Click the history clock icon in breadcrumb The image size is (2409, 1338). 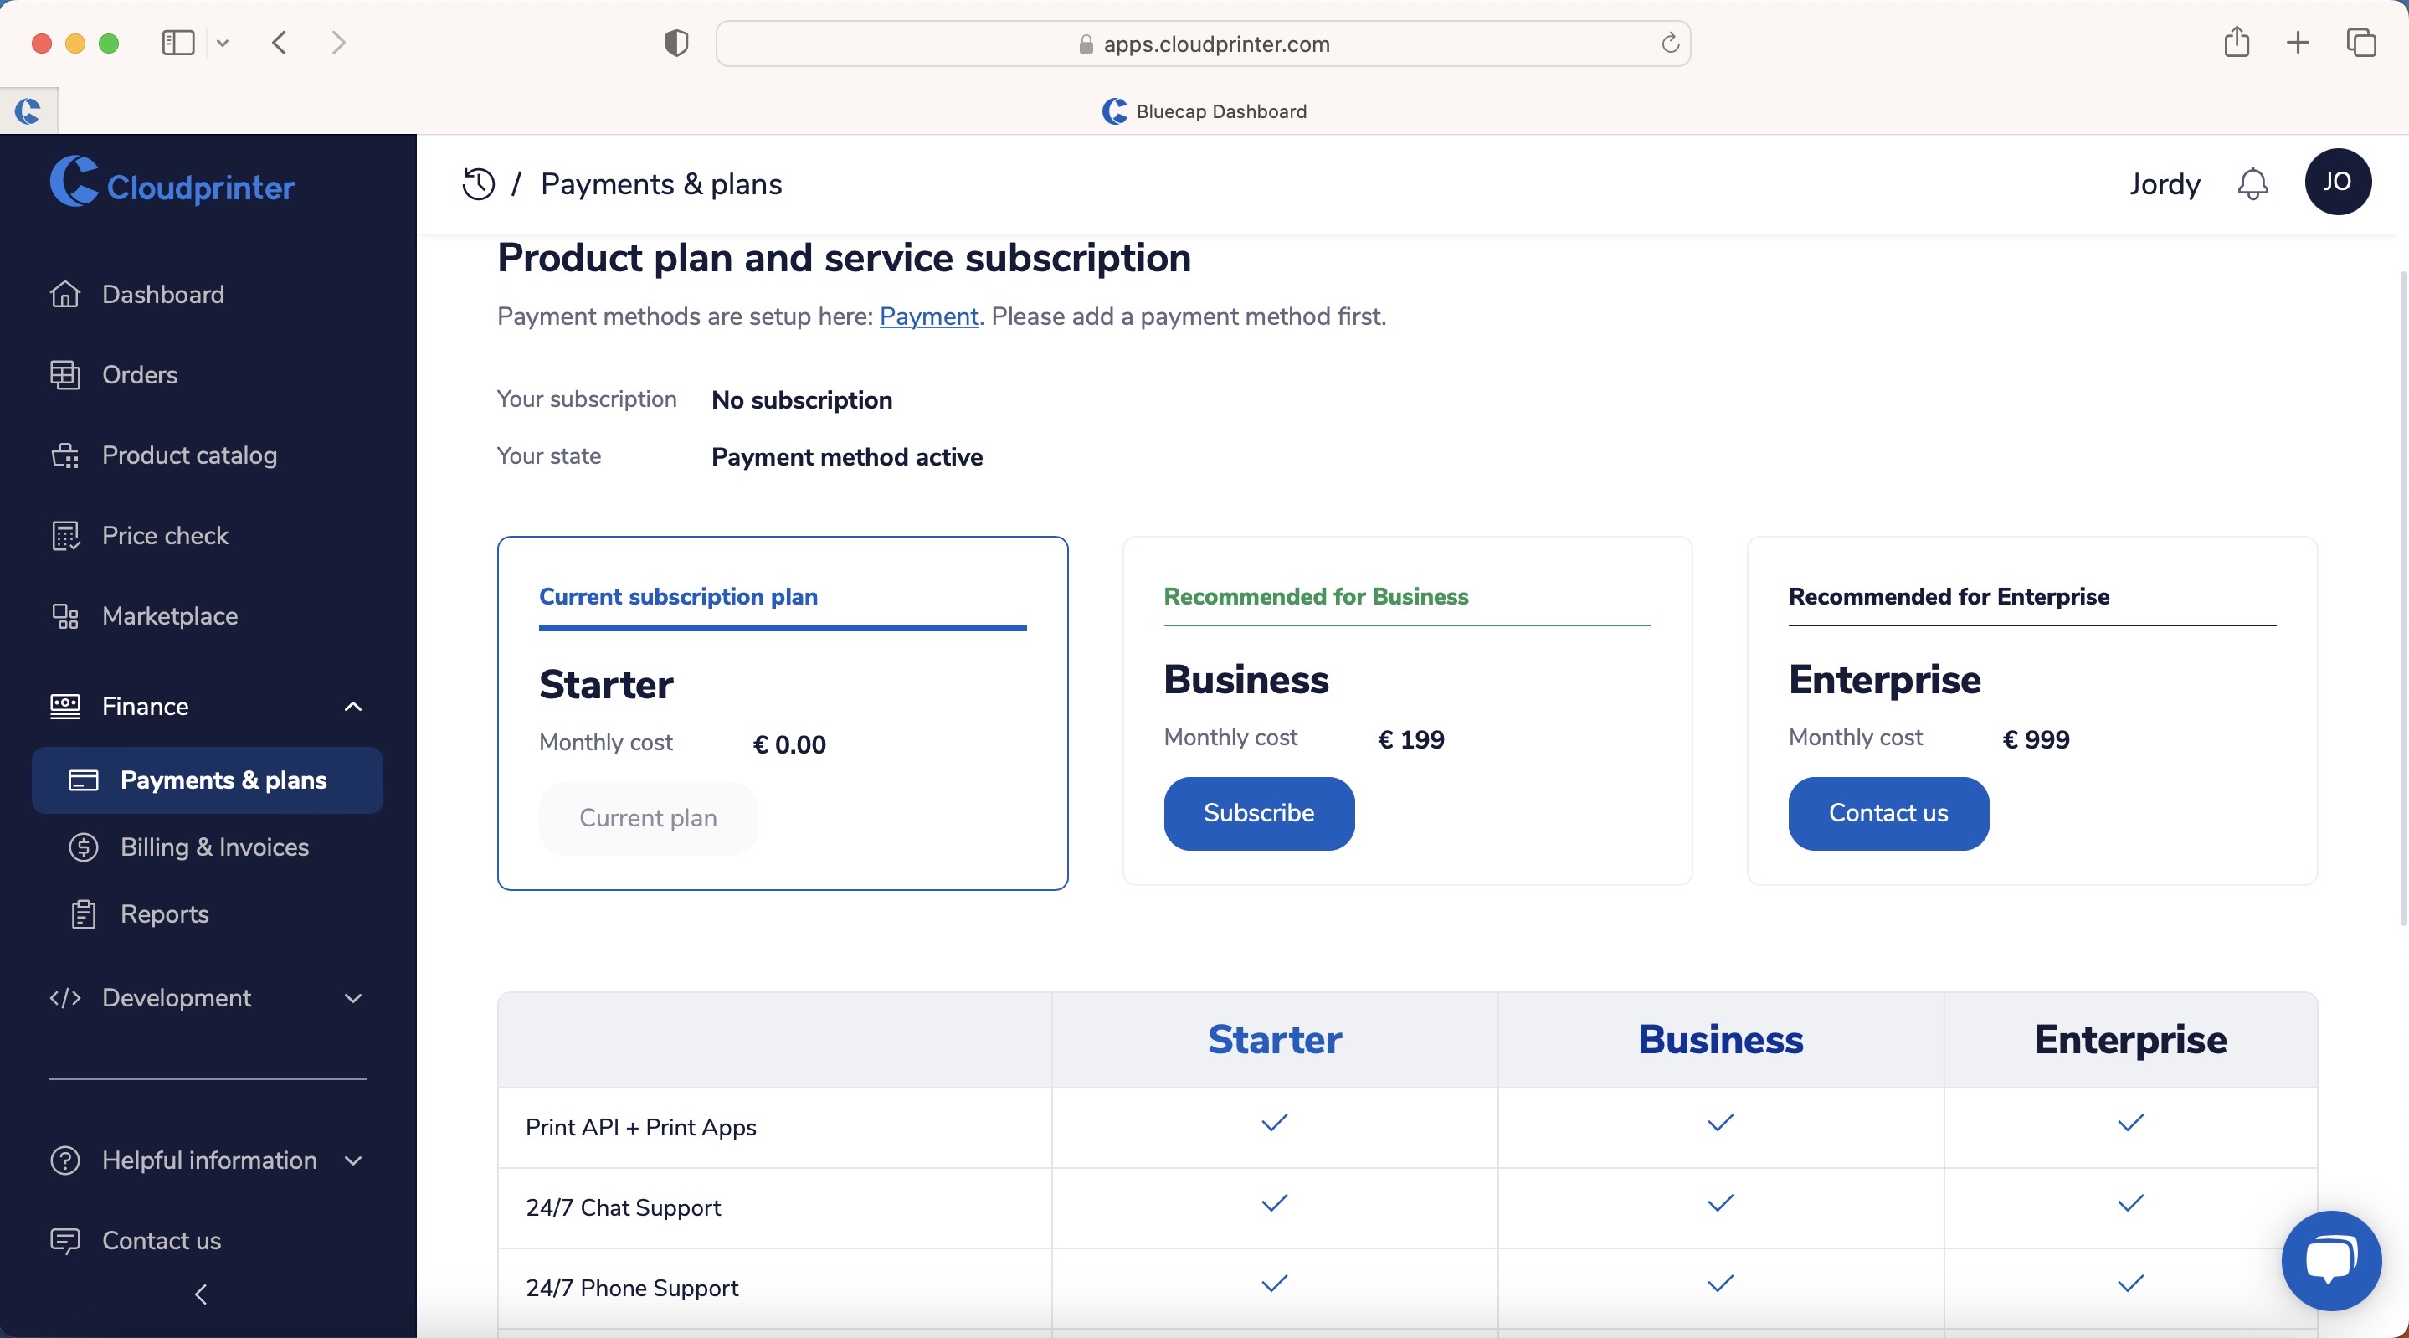click(478, 183)
